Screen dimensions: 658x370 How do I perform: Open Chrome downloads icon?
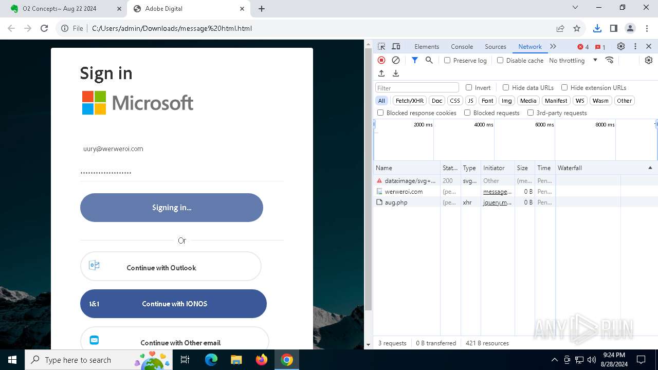[x=597, y=28]
